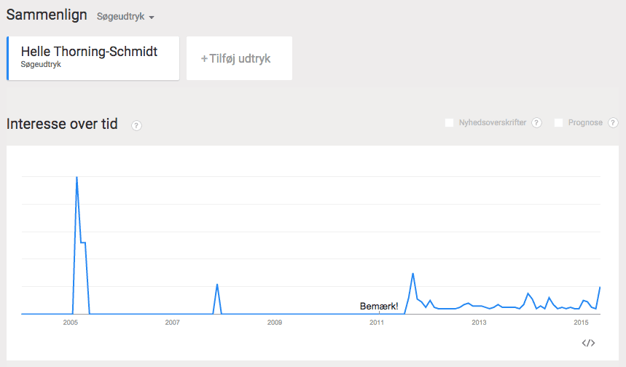Enable the Prognose checkbox
The width and height of the screenshot is (626, 367).
coord(559,122)
